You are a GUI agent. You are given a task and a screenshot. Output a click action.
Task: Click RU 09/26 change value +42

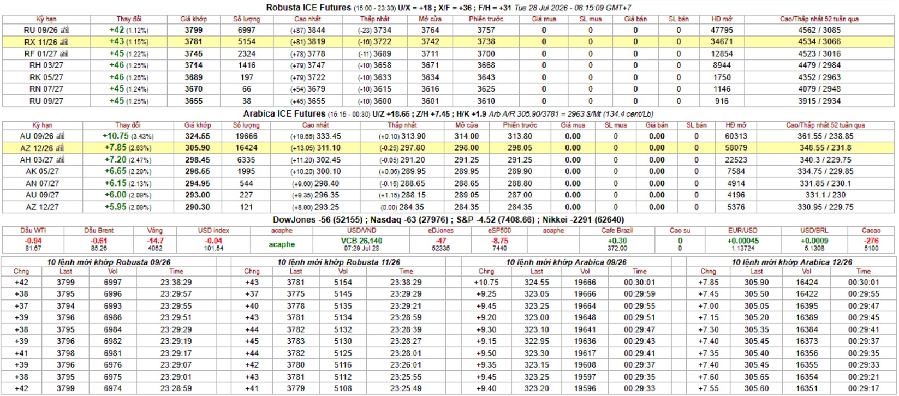[116, 30]
